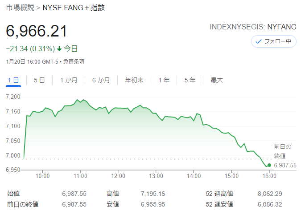Screen dimensions: 305x215
Task: Click the 前日の終値 label on chart
Action: (282, 151)
